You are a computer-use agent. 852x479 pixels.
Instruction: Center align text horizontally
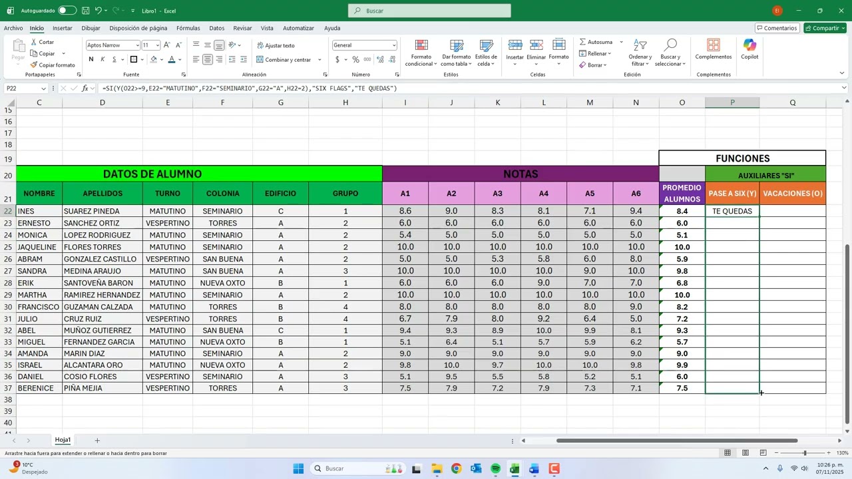(x=208, y=59)
